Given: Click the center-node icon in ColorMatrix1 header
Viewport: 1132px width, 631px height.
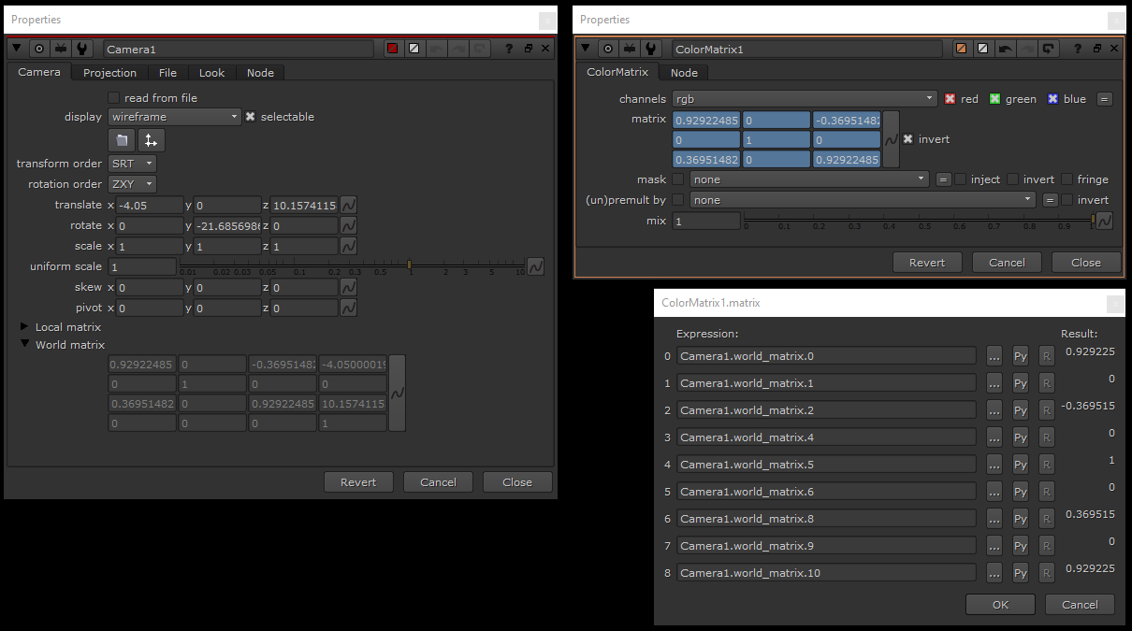Looking at the screenshot, I should coord(608,49).
